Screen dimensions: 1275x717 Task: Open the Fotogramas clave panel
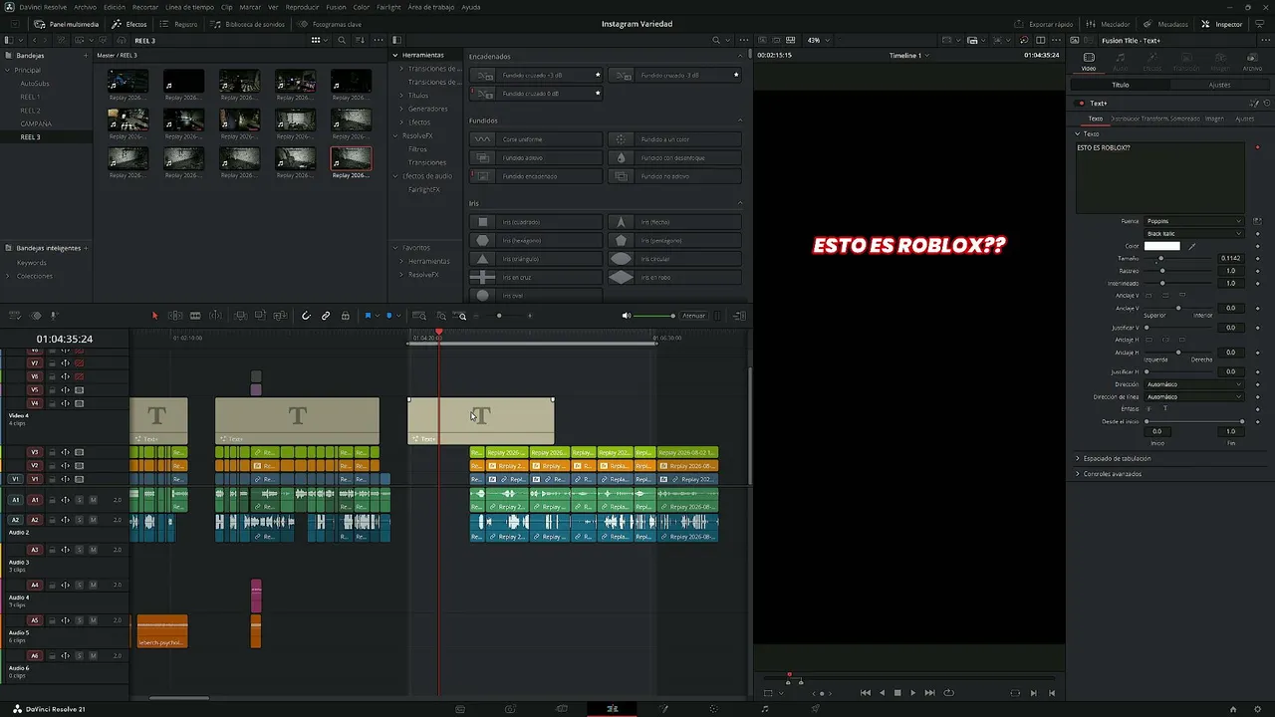(331, 24)
